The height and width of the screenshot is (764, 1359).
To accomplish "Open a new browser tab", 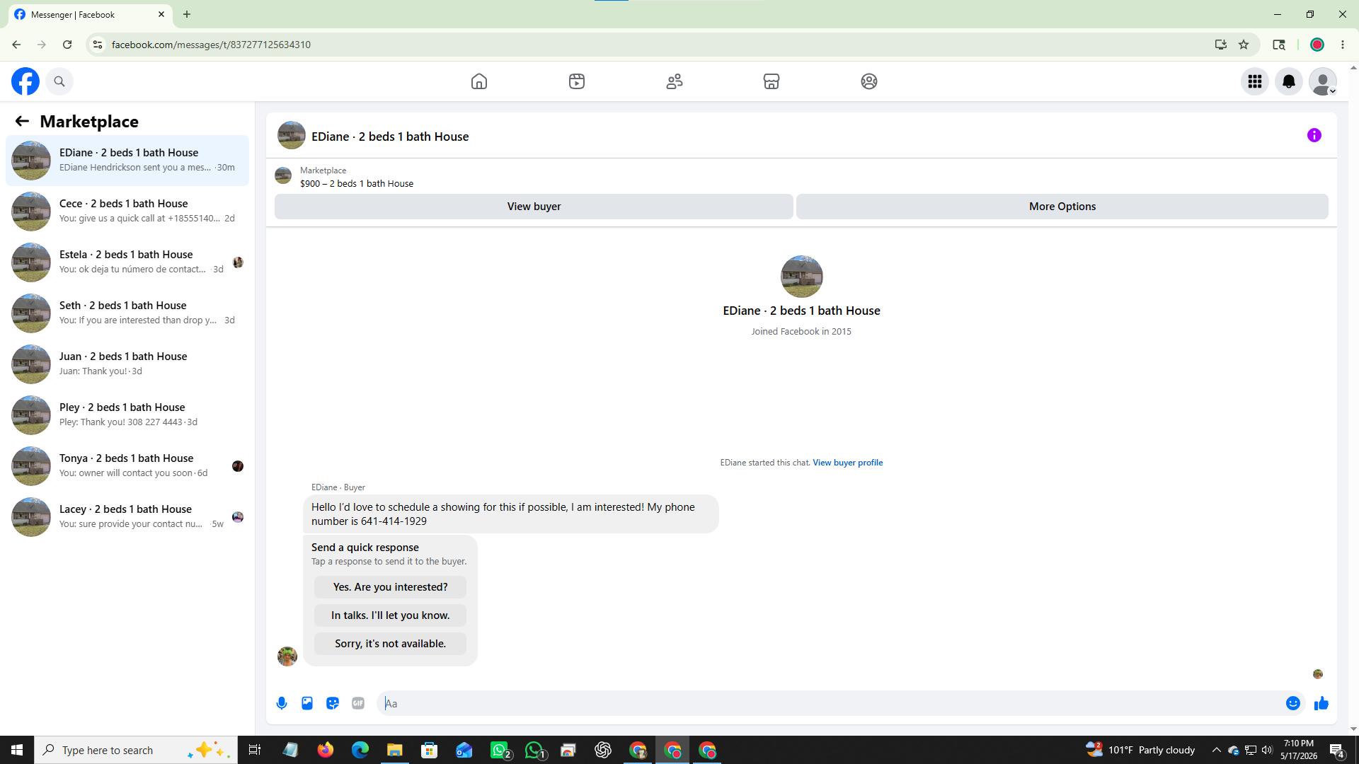I will point(187,14).
